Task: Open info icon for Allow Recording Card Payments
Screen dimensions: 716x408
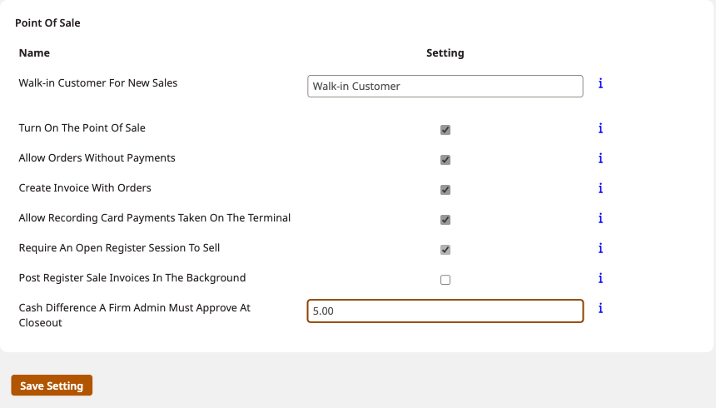Action: click(x=600, y=218)
